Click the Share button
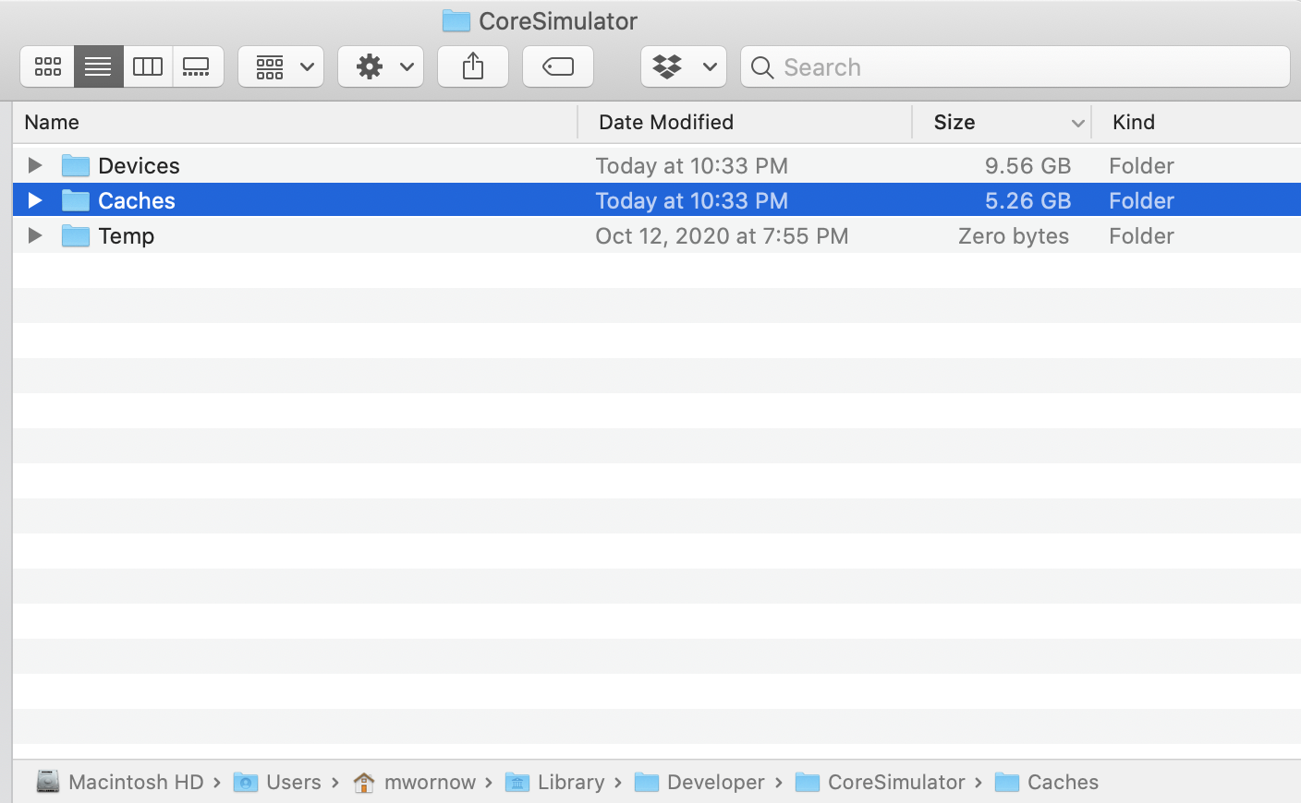 473,66
